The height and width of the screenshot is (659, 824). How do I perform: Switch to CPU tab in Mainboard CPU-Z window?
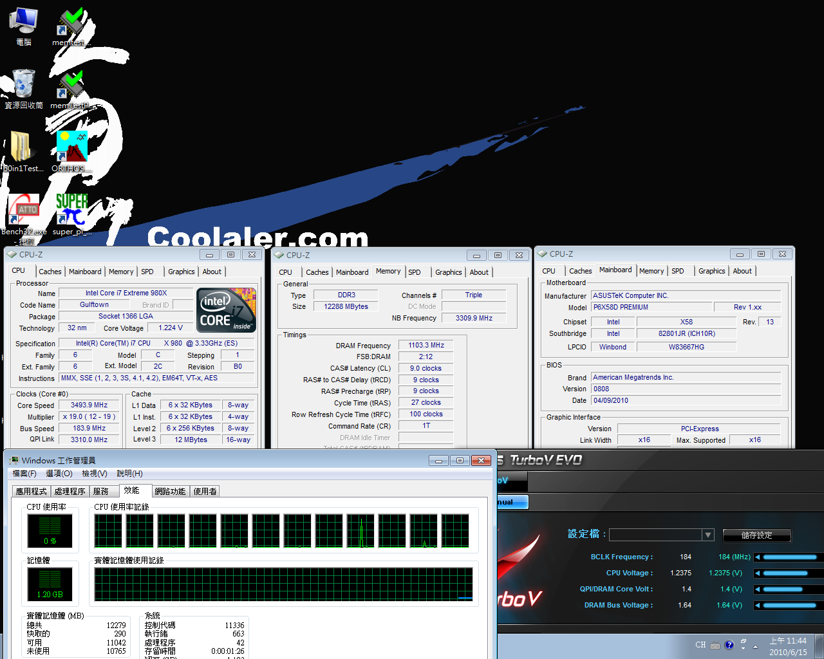coord(548,271)
